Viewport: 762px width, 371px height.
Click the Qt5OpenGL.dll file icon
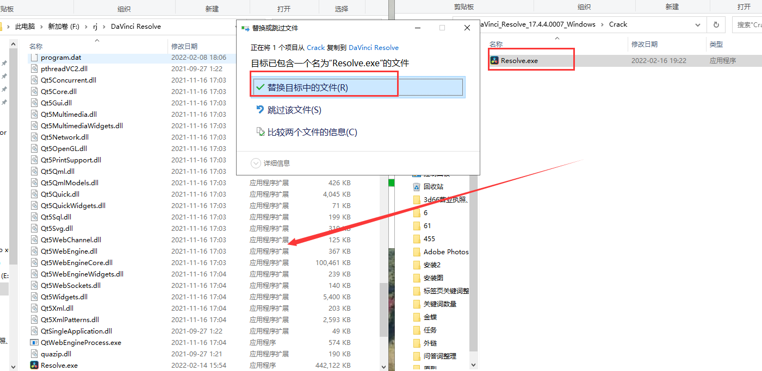(34, 149)
